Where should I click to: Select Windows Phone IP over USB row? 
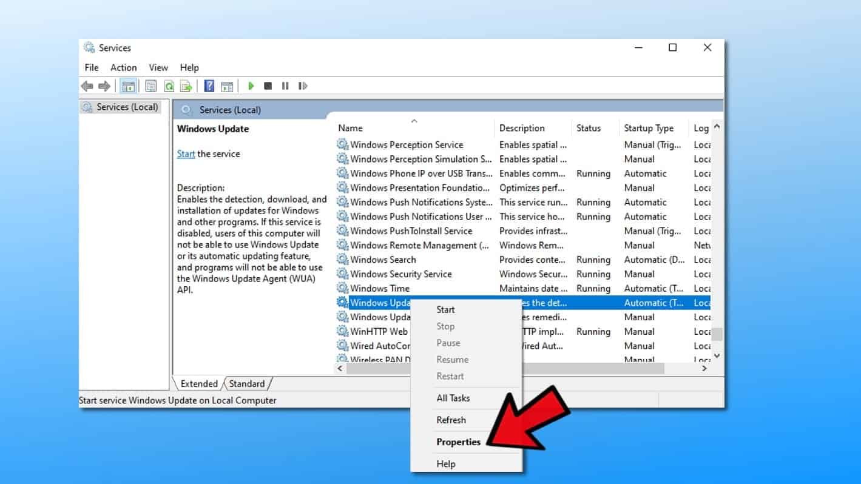click(523, 173)
